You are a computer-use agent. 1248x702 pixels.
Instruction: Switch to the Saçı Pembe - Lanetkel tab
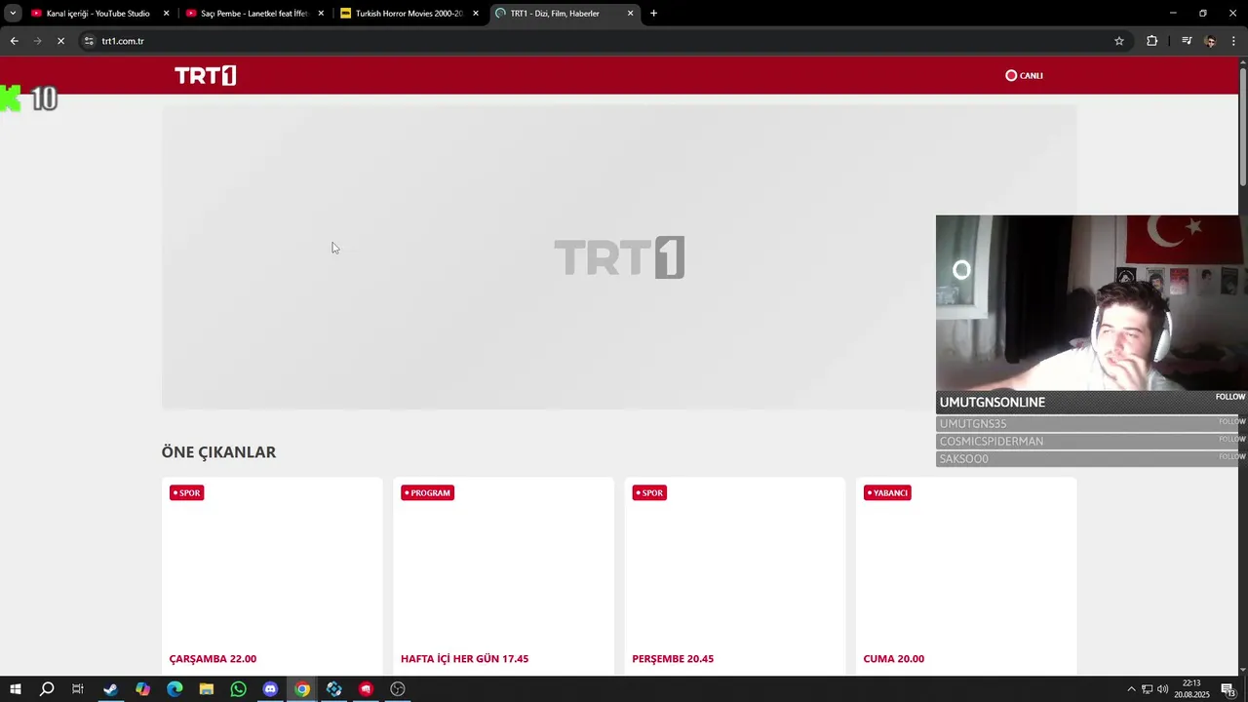click(x=254, y=14)
